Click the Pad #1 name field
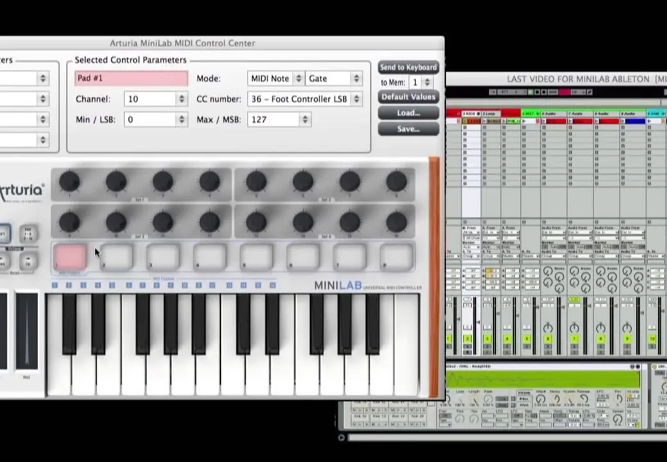Image resolution: width=667 pixels, height=462 pixels. coord(132,78)
